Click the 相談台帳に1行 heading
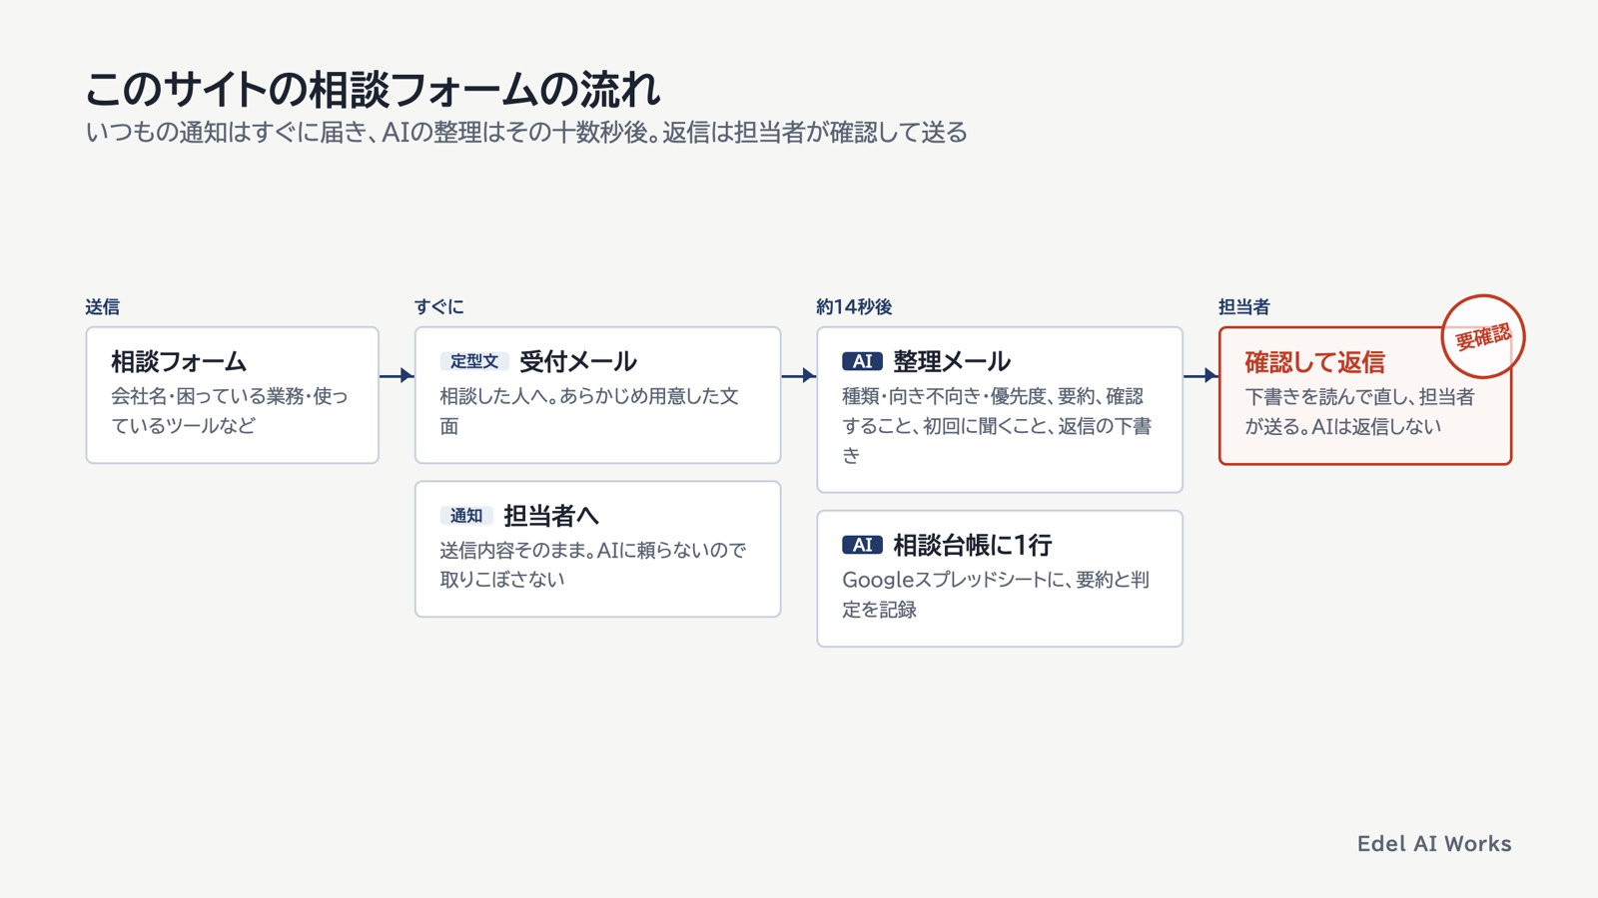 (973, 545)
